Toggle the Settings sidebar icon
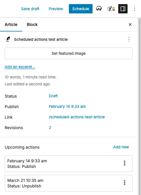Image resolution: width=141 pixels, height=195 pixels. pos(123,9)
